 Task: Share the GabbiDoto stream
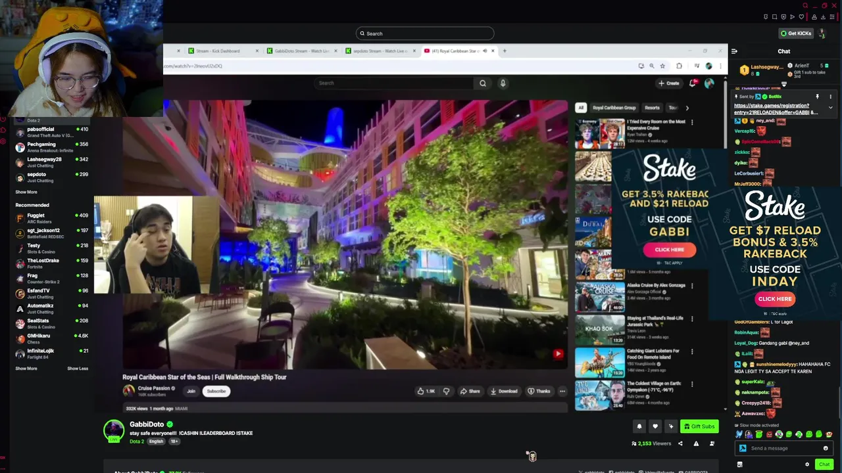pos(680,443)
